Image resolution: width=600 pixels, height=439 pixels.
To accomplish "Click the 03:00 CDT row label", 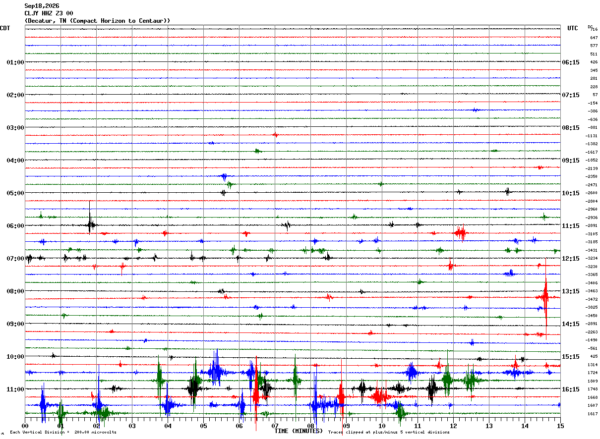I will 15,128.
